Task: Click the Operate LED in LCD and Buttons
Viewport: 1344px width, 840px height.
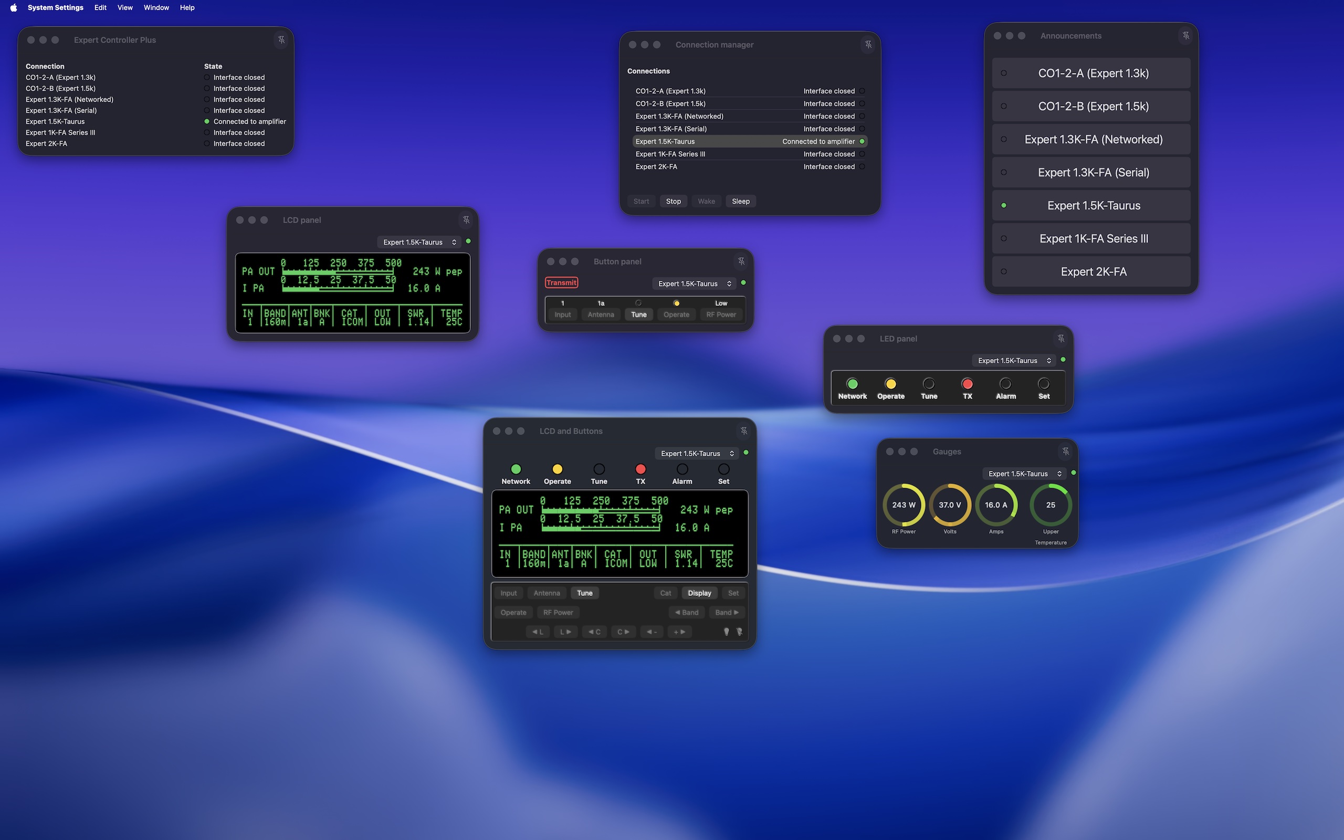Action: (558, 469)
